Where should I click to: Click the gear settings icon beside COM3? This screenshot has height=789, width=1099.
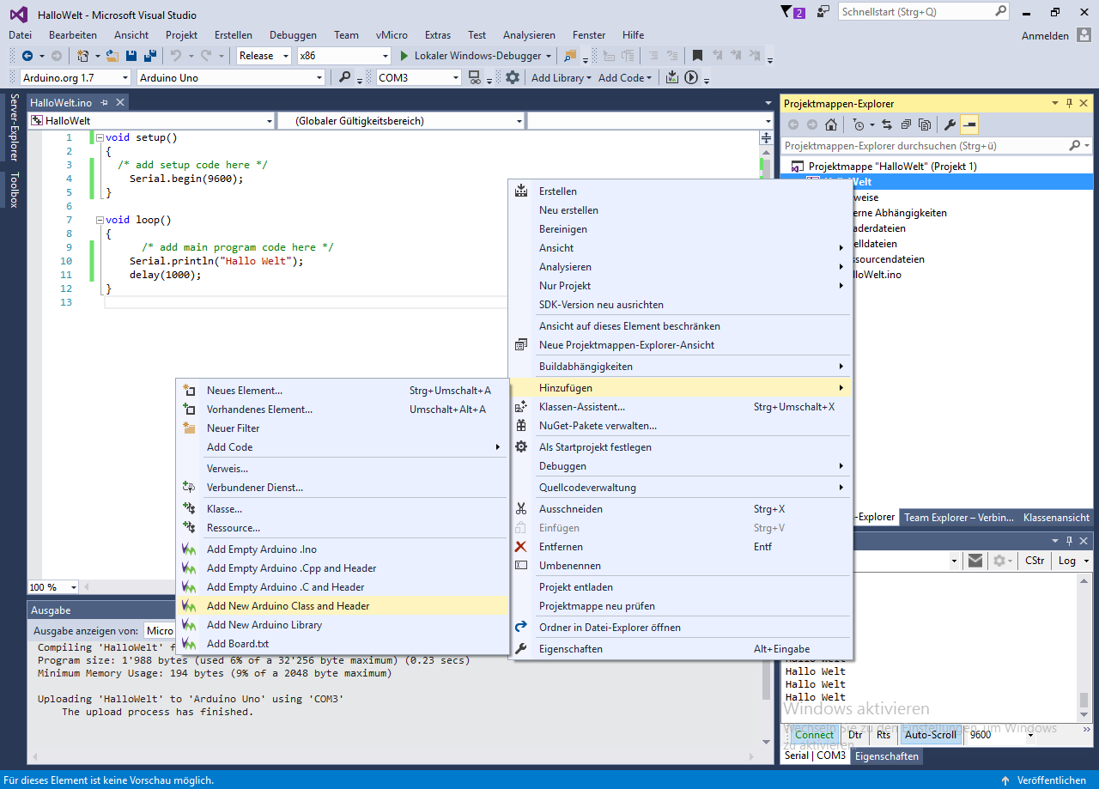tap(513, 77)
